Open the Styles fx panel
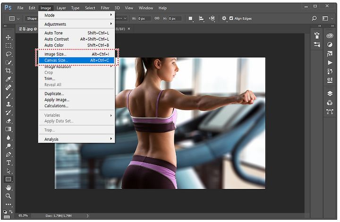340x222 pixels. click(x=330, y=53)
